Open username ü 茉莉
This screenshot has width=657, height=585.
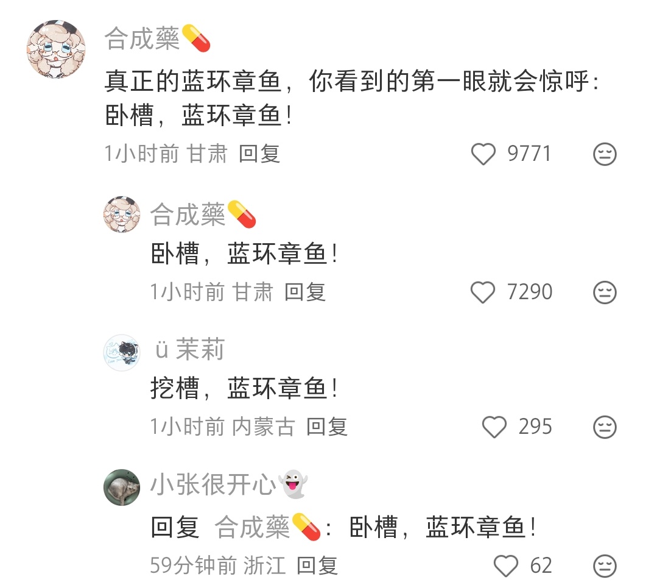coord(190,349)
